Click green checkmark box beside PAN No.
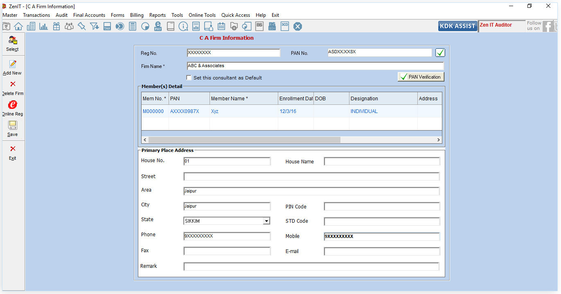 440,53
